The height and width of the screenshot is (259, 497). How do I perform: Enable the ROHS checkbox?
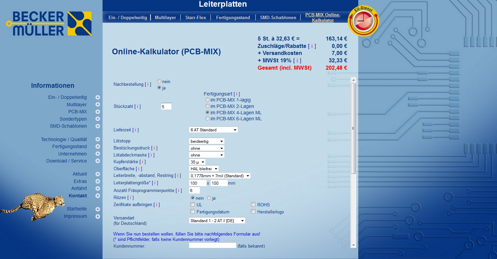[x=253, y=204]
